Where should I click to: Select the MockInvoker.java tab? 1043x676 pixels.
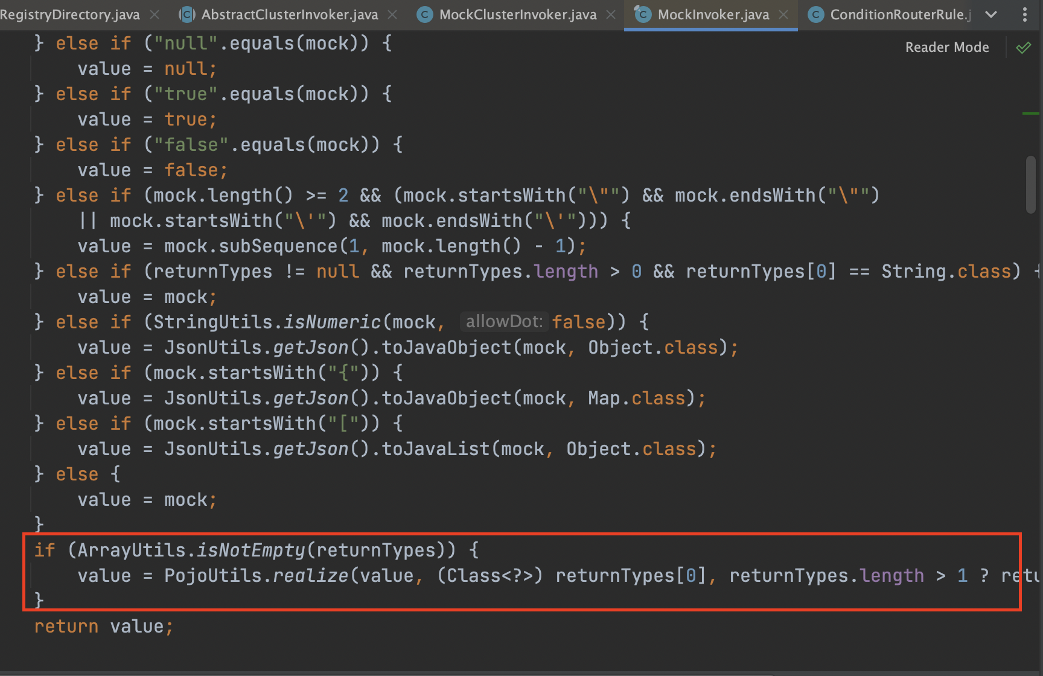713,14
